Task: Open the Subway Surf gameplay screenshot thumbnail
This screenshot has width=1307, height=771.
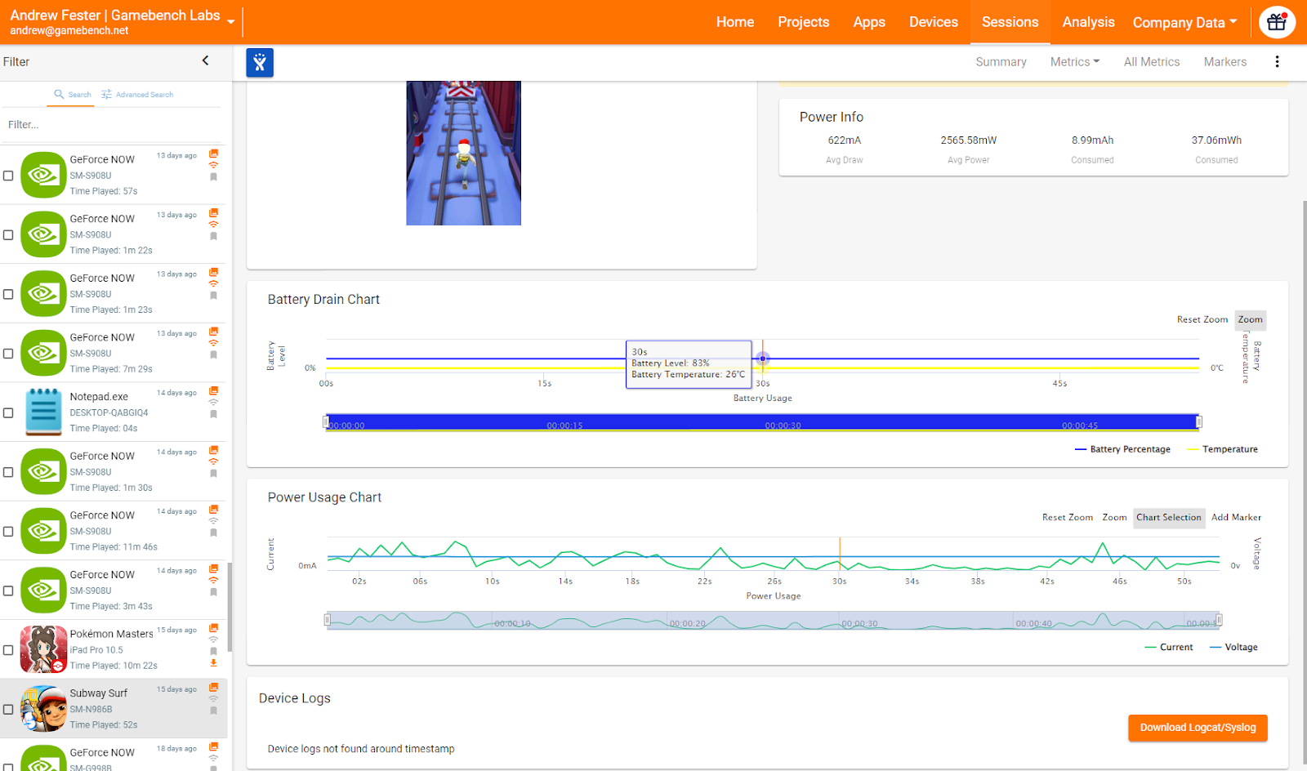Action: 463,153
